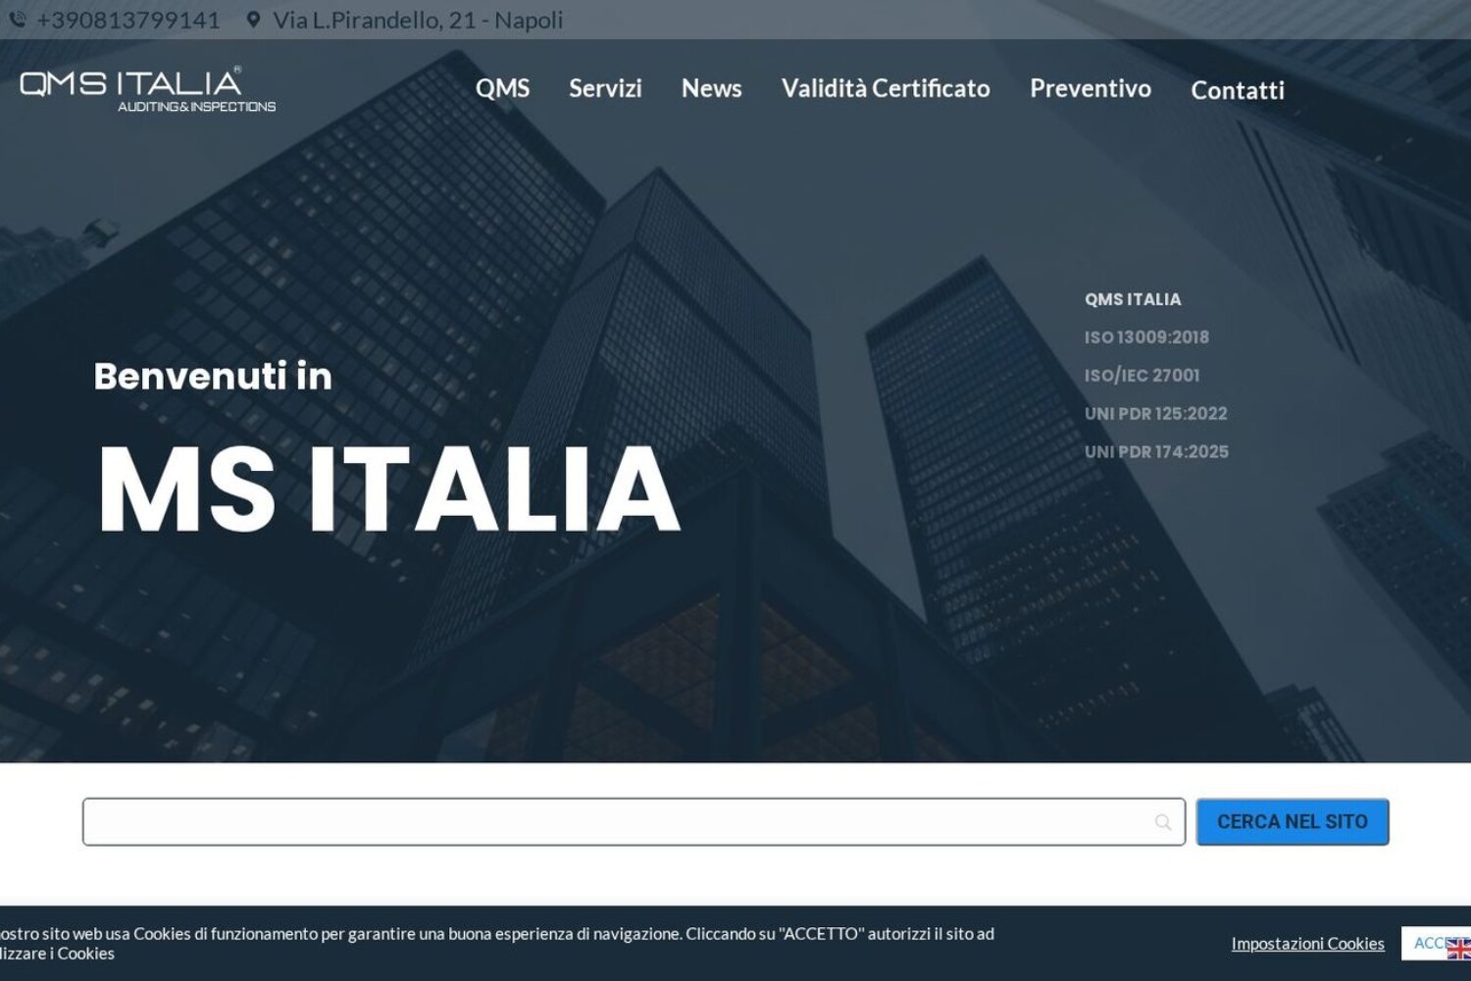Click the large MS ITALIA hero title

tap(389, 489)
